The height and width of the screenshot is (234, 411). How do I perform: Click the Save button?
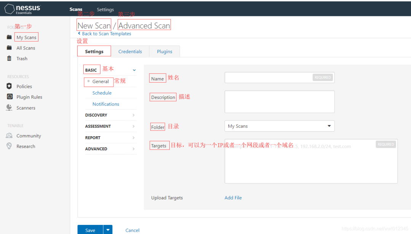90,230
